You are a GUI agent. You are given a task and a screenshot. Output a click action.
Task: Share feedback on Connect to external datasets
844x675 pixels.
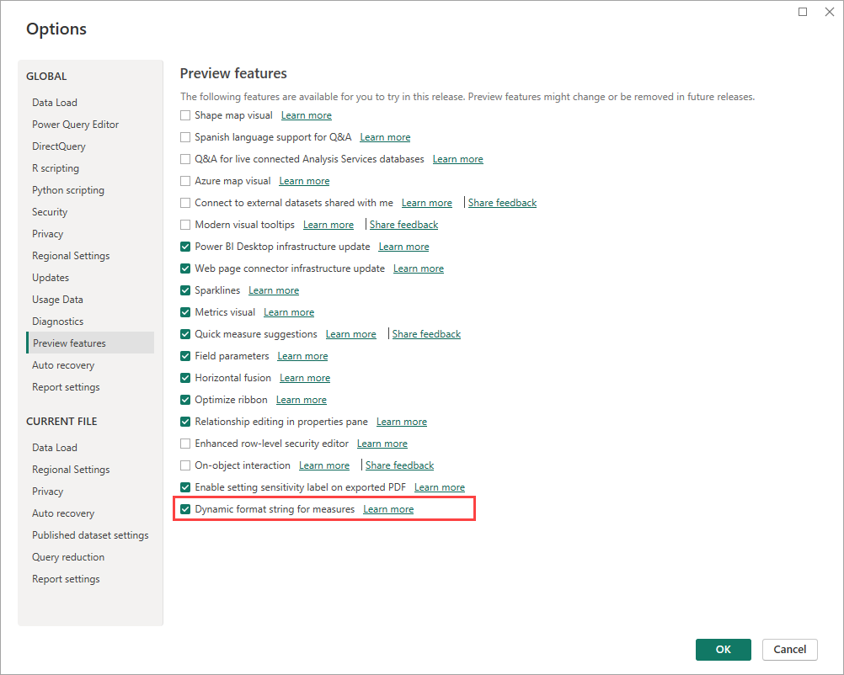click(x=502, y=203)
